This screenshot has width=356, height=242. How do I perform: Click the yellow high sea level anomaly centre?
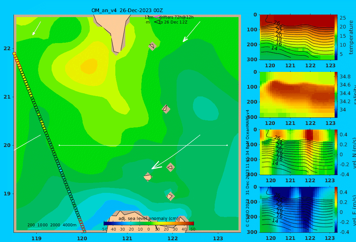[x=89, y=66]
